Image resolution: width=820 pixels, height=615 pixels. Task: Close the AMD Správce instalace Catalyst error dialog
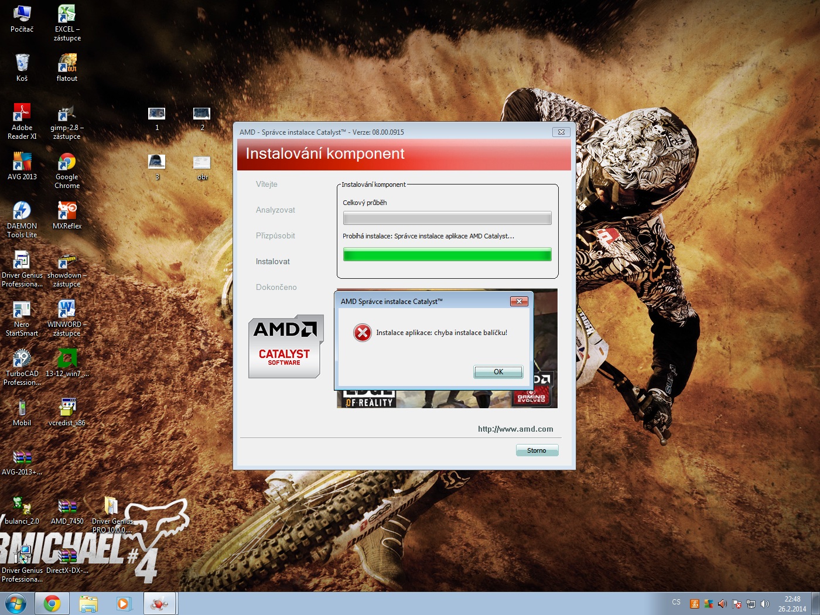(x=519, y=301)
